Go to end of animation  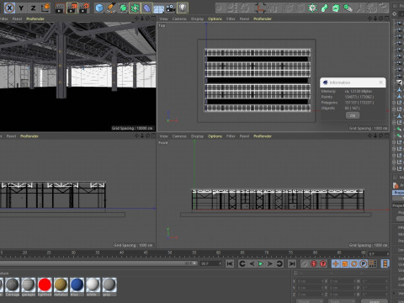(292, 263)
